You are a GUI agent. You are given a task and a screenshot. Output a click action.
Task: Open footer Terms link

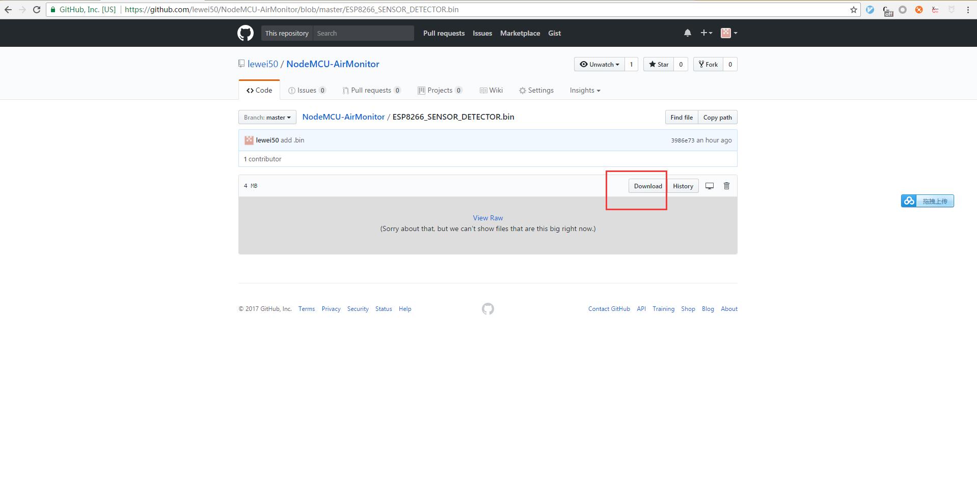point(306,309)
